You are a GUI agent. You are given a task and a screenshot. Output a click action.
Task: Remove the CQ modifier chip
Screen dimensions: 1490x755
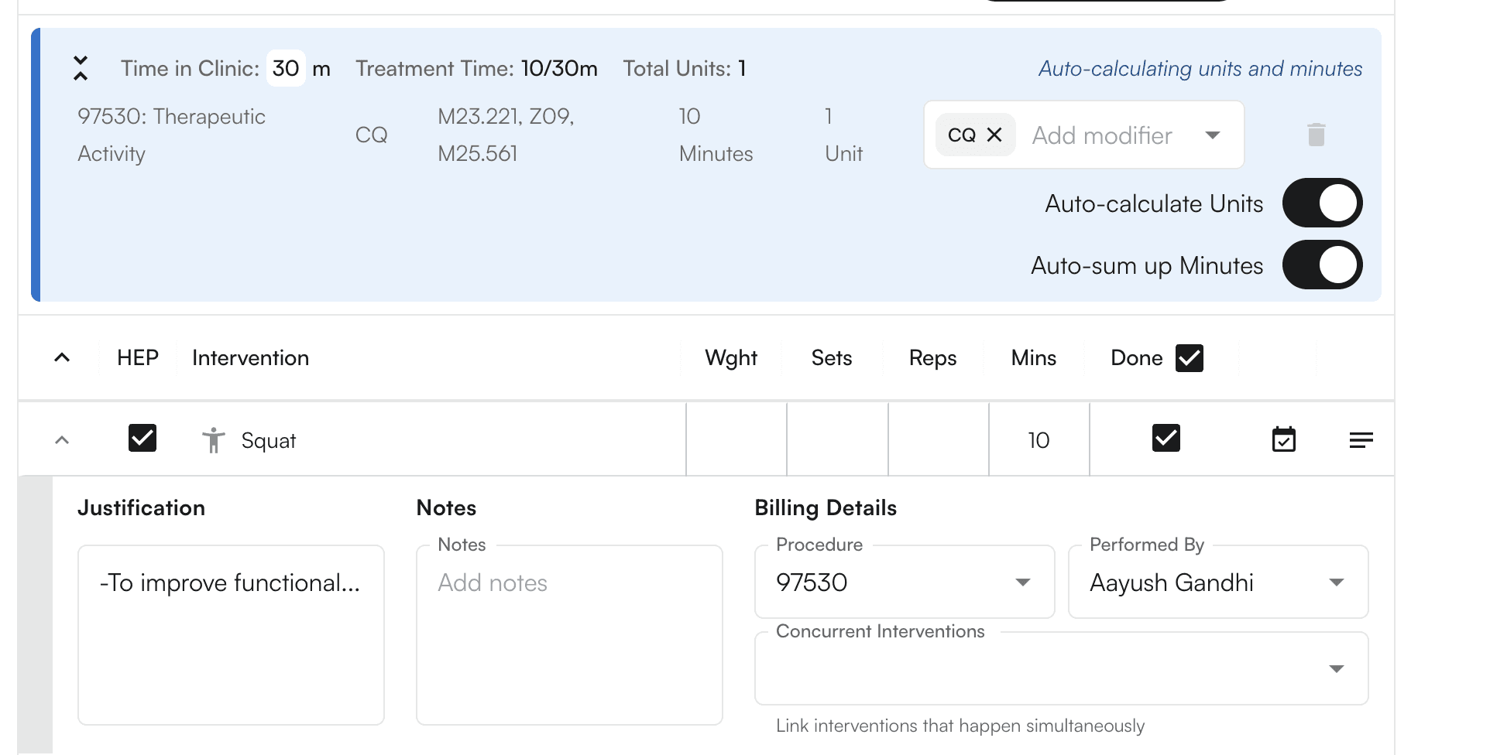[994, 135]
